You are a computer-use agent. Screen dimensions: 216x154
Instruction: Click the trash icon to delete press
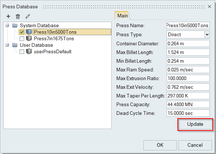click(18, 16)
